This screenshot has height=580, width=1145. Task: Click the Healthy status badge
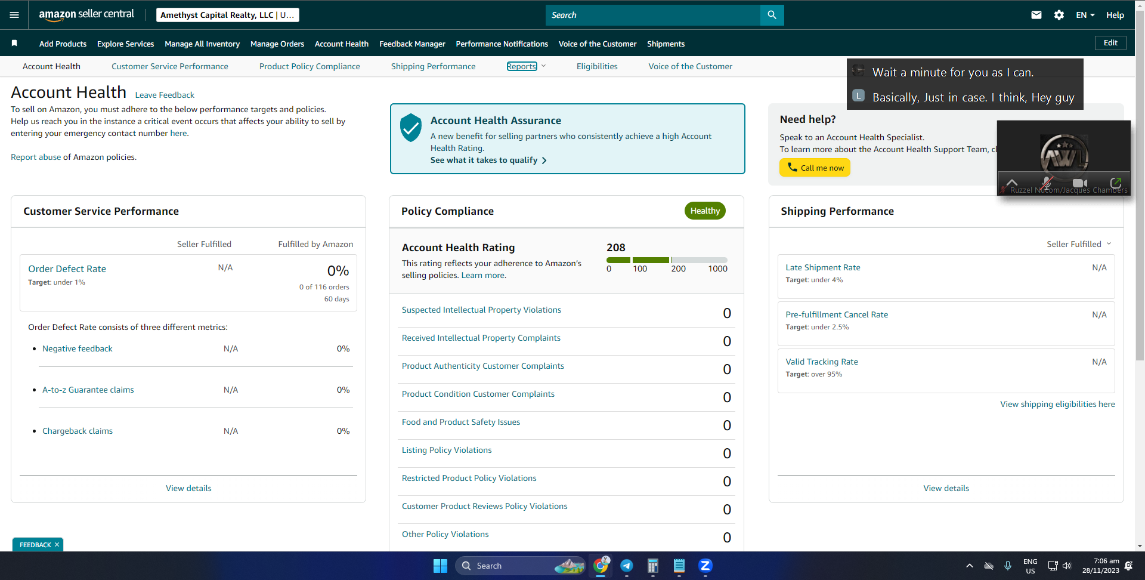coord(705,211)
